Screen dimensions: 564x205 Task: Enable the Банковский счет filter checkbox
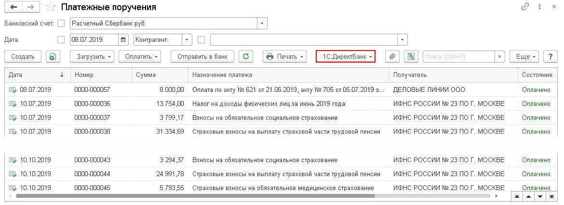[61, 23]
